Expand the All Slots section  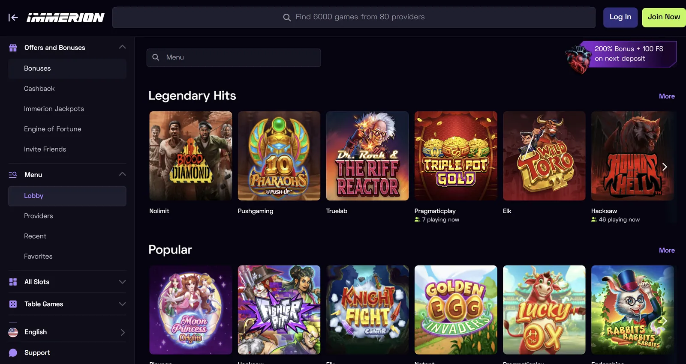pos(122,282)
